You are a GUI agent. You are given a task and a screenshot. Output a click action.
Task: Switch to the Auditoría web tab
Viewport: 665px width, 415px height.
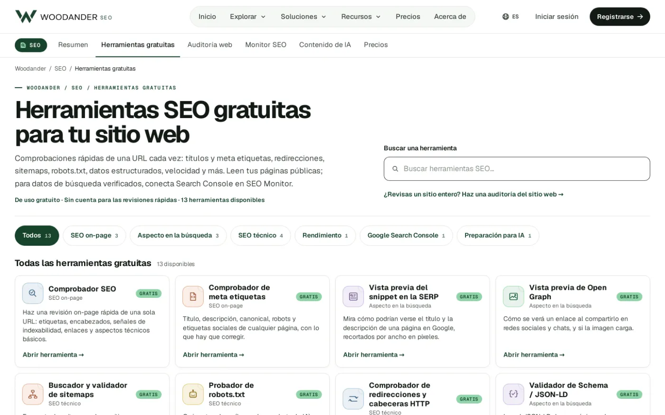[x=209, y=45]
